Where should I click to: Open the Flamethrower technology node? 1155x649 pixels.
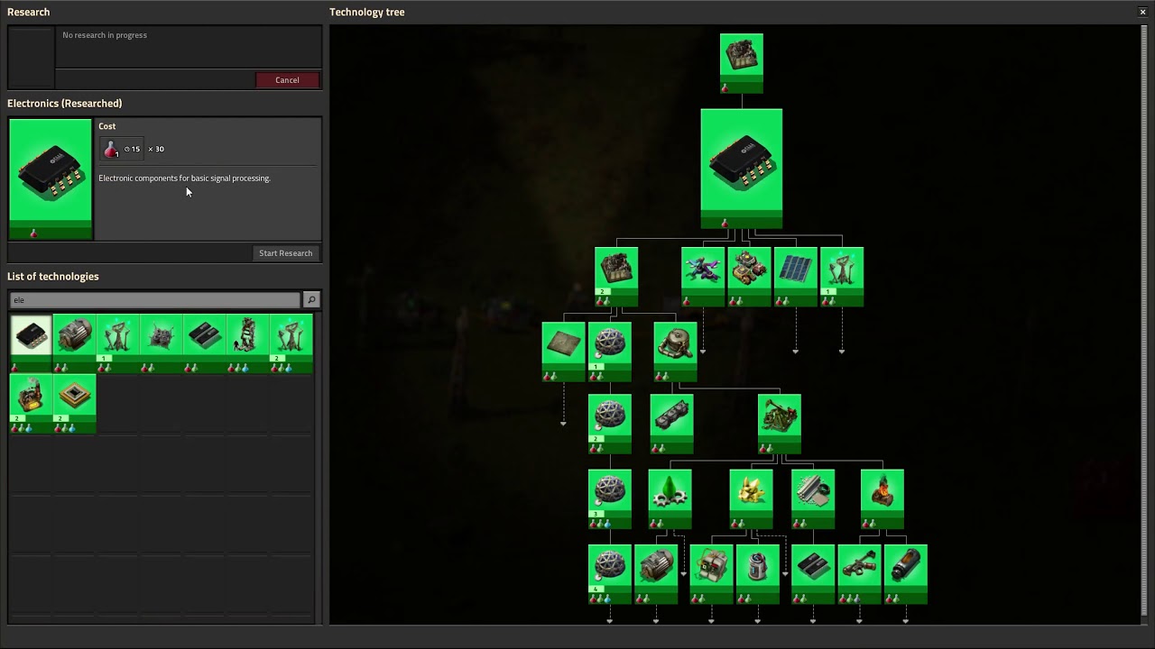[859, 574]
